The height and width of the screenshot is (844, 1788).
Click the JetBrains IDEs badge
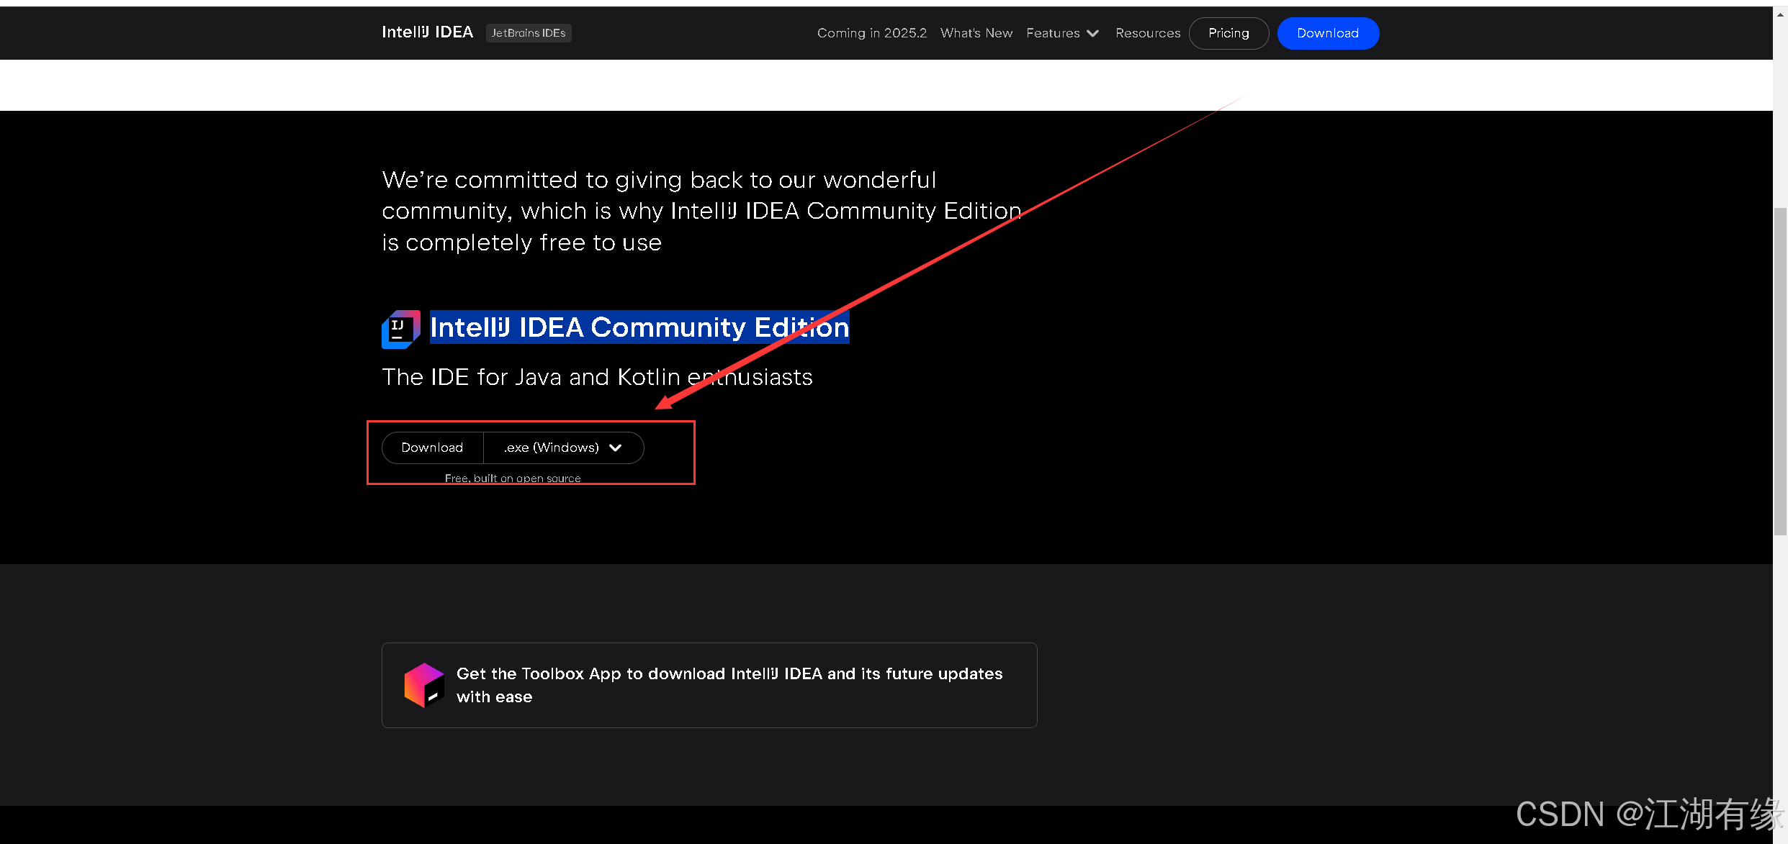click(x=529, y=33)
